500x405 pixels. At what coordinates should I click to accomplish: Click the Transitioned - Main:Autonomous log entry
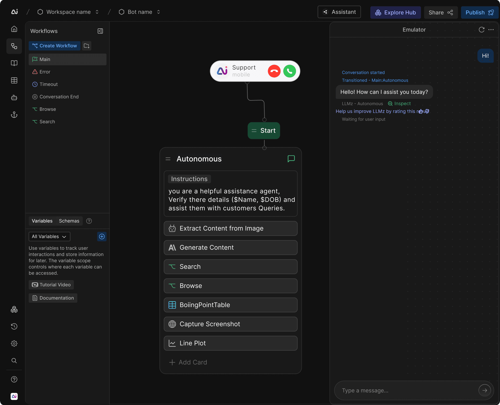(375, 80)
